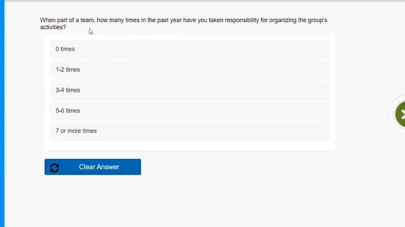Select the "0 times" answer option
Viewport: 405px width, 227px height.
[x=190, y=49]
